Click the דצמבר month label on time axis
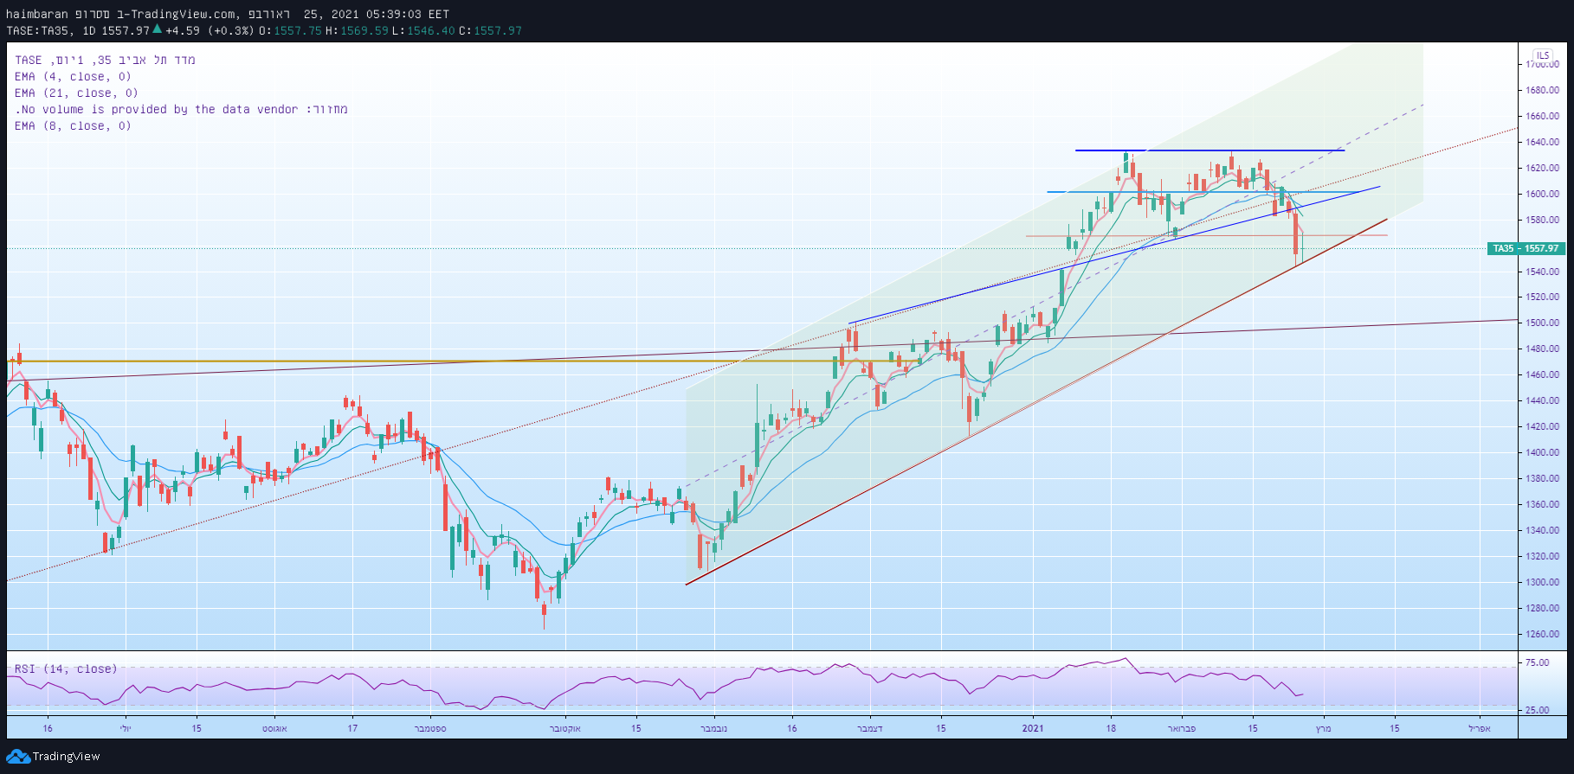1574x774 pixels. (x=869, y=728)
